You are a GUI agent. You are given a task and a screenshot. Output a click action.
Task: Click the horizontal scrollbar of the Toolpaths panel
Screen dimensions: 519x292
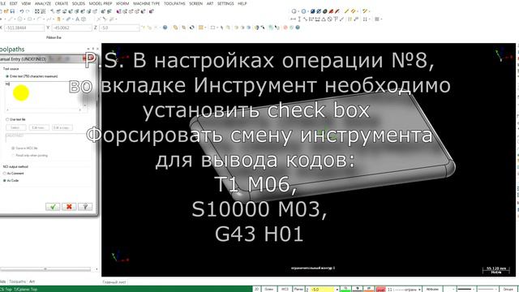click(x=45, y=269)
